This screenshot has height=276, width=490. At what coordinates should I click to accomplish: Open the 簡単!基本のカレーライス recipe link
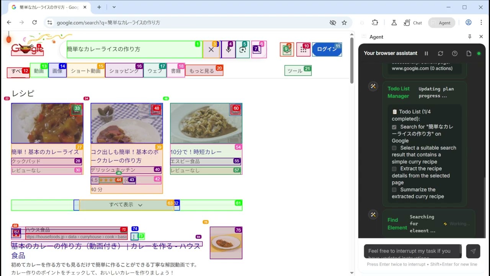point(45,152)
